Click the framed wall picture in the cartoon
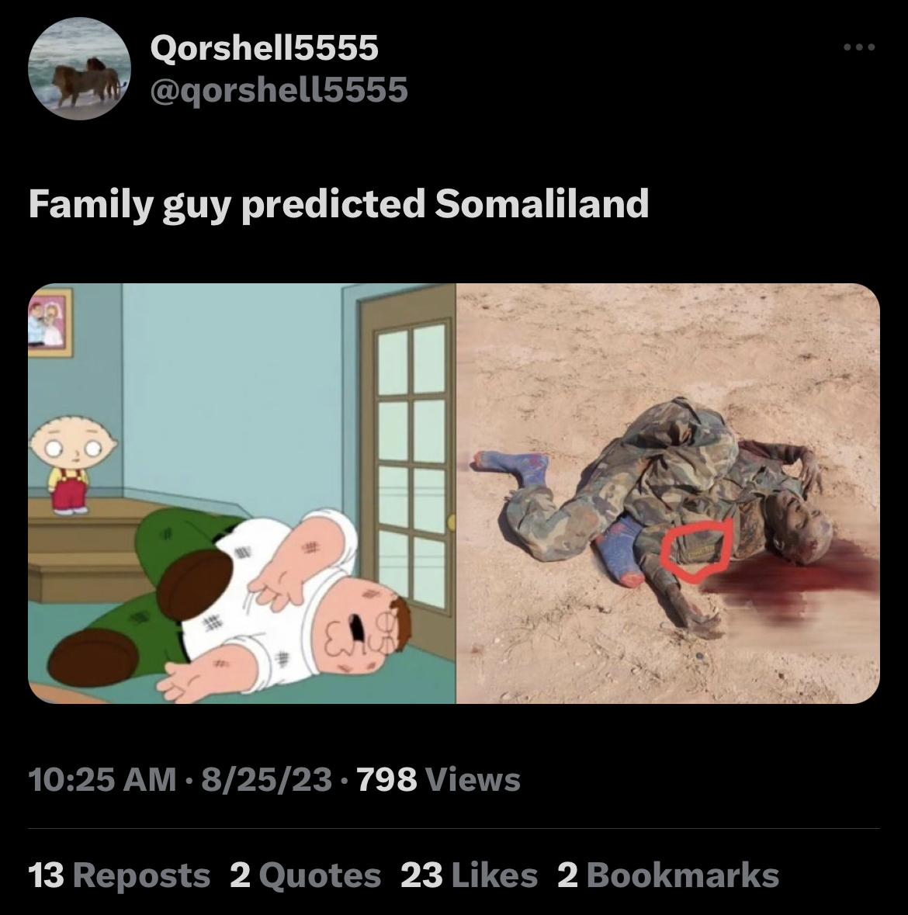This screenshot has width=908, height=915. (x=50, y=322)
